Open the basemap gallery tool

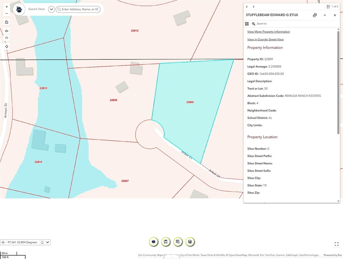coord(153,242)
